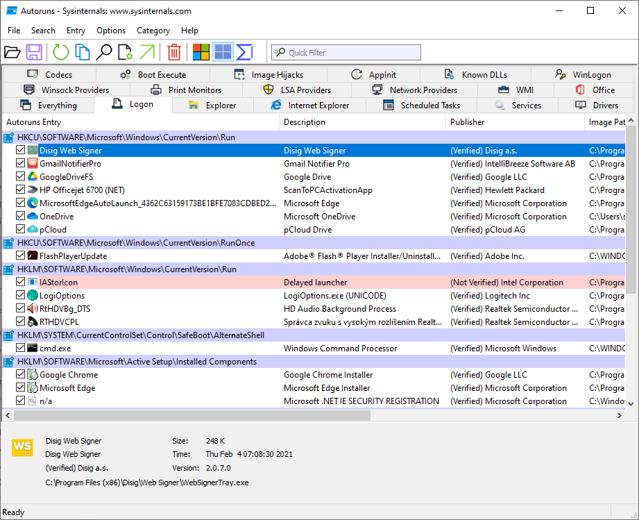The height and width of the screenshot is (520, 639).
Task: Open the Search menu
Action: 43,30
